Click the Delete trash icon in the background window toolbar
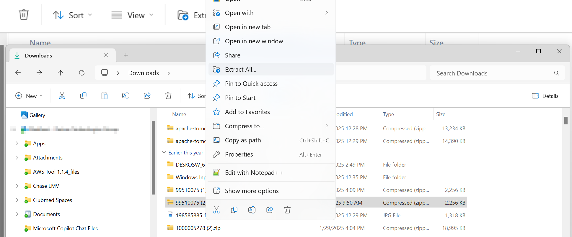This screenshot has height=237, width=572. [24, 15]
